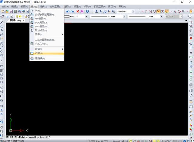Toggle the yellow ortho cross in status bar
Screen dimensions: 194x142
(154, 141)
